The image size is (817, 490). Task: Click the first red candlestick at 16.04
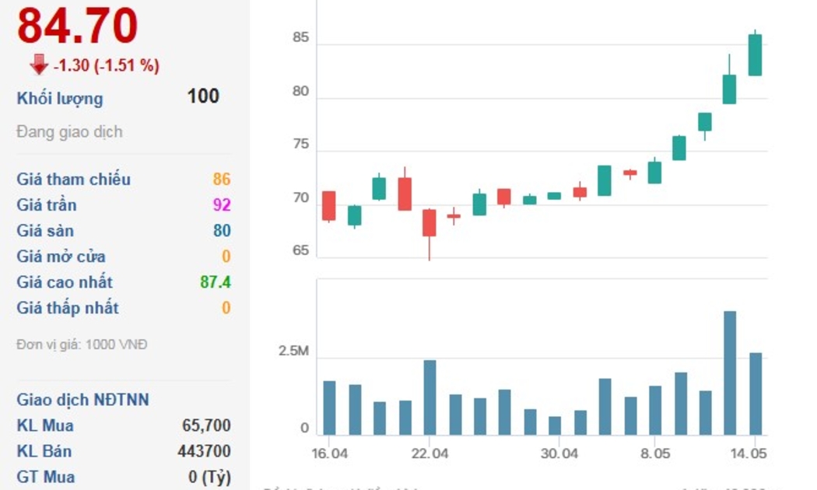(329, 205)
